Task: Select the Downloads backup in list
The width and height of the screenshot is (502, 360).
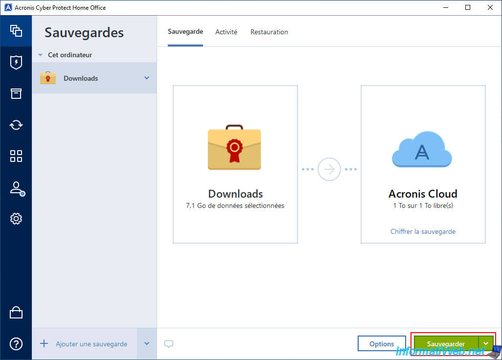Action: coord(94,78)
